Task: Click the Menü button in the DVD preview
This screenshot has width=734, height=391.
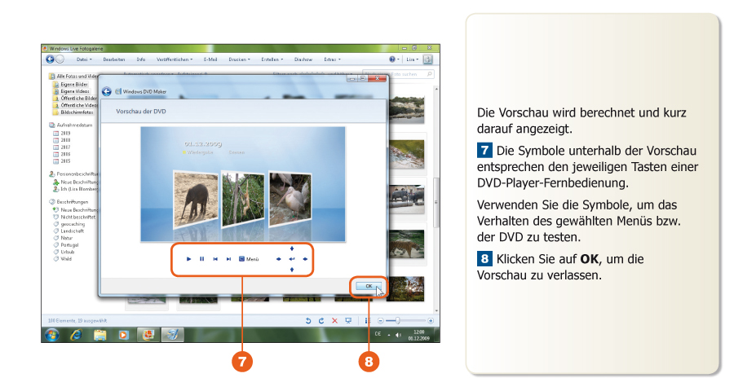Action: (249, 259)
